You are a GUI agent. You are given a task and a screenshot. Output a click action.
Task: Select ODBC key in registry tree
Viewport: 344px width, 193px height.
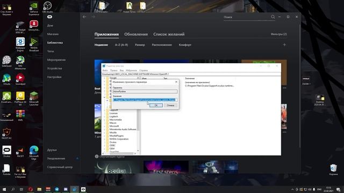112,145
